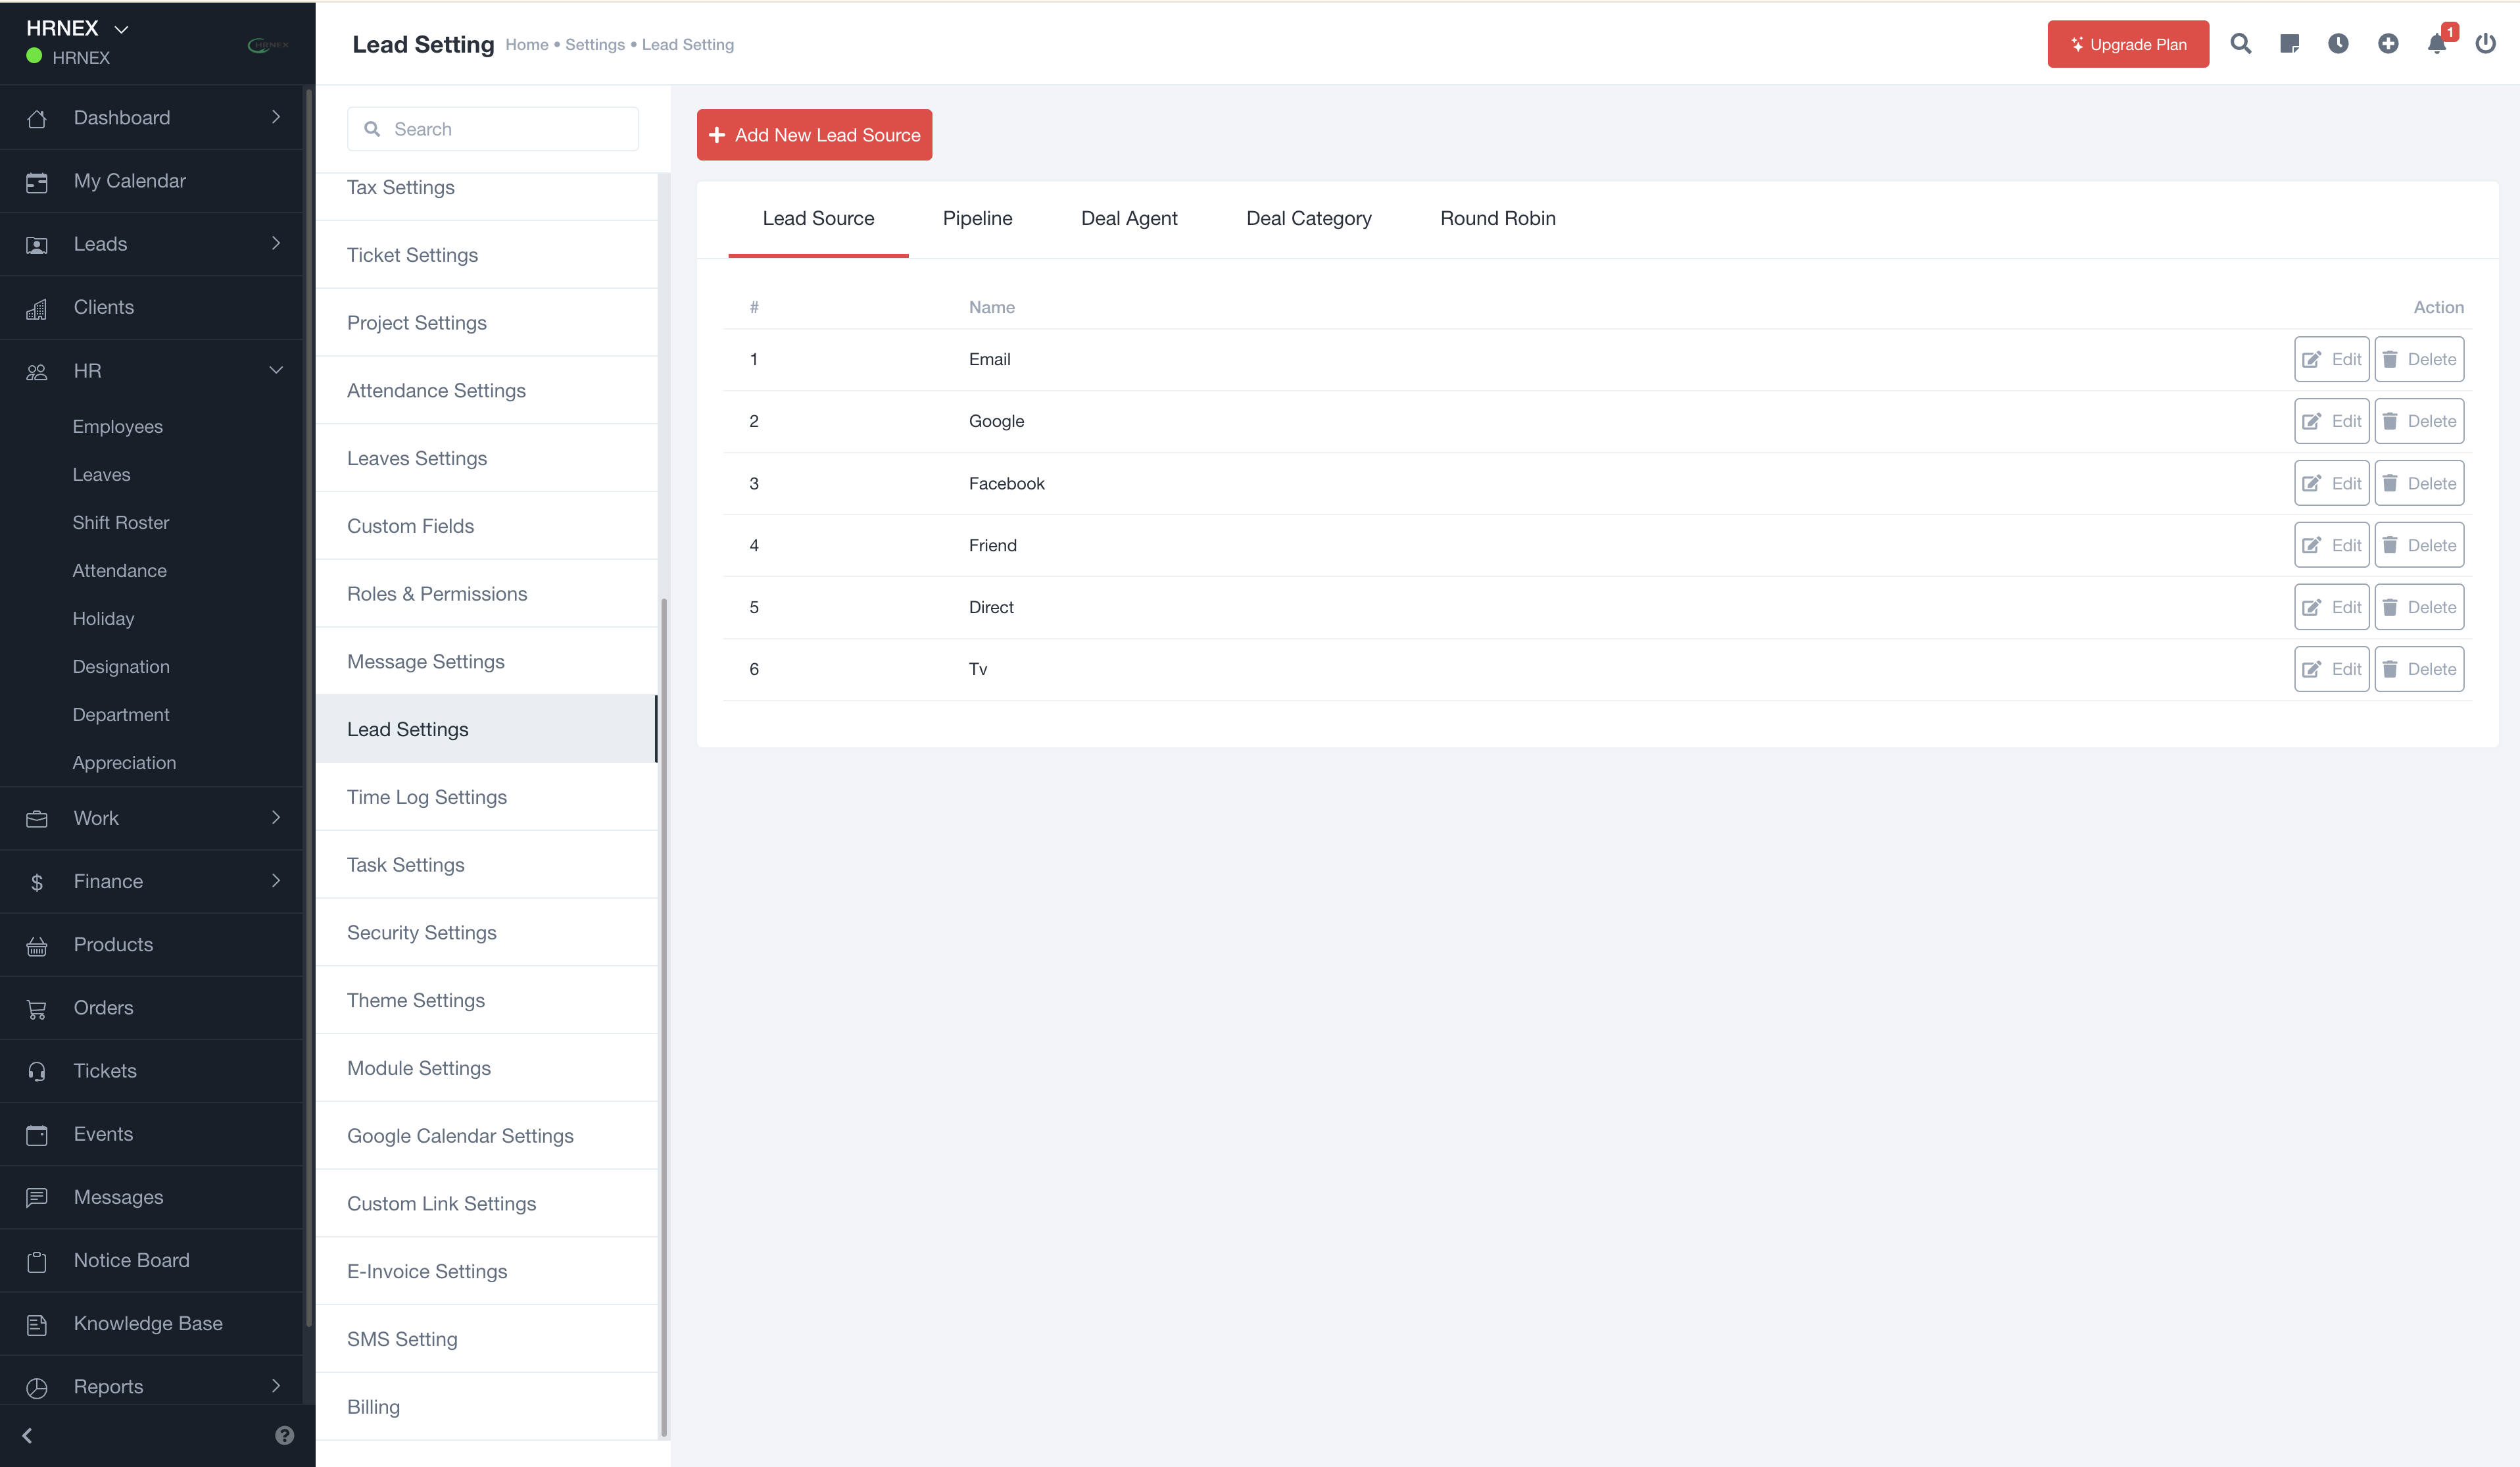The height and width of the screenshot is (1467, 2520).
Task: Open Custom Fields settings
Action: tap(487, 526)
